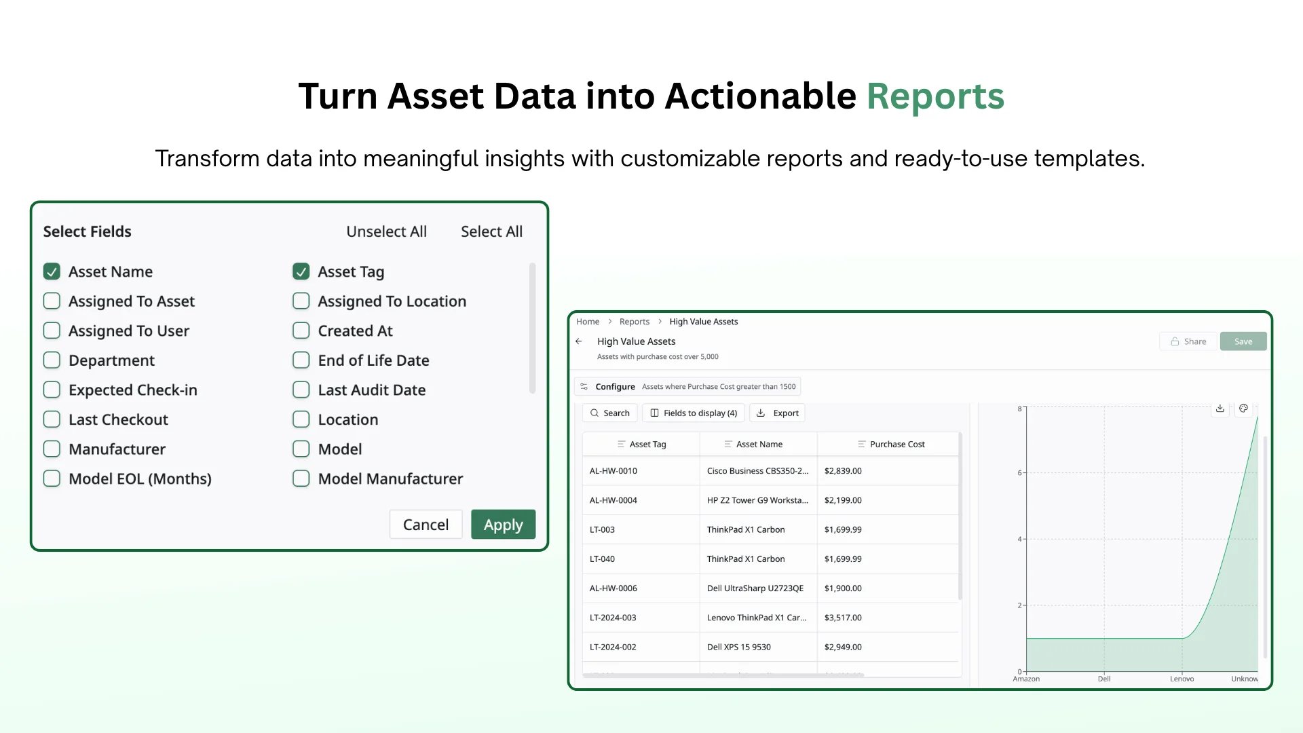Open Reports in the breadcrumb

[634, 322]
